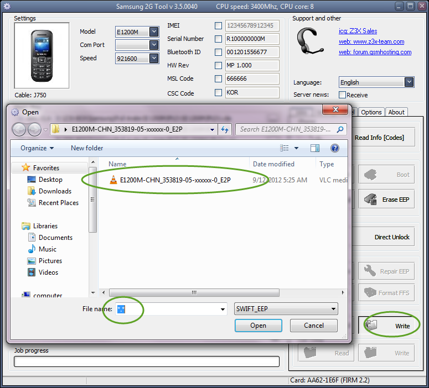This screenshot has height=388, width=429.
Task: Click the Erase EEP button
Action: tap(386, 199)
